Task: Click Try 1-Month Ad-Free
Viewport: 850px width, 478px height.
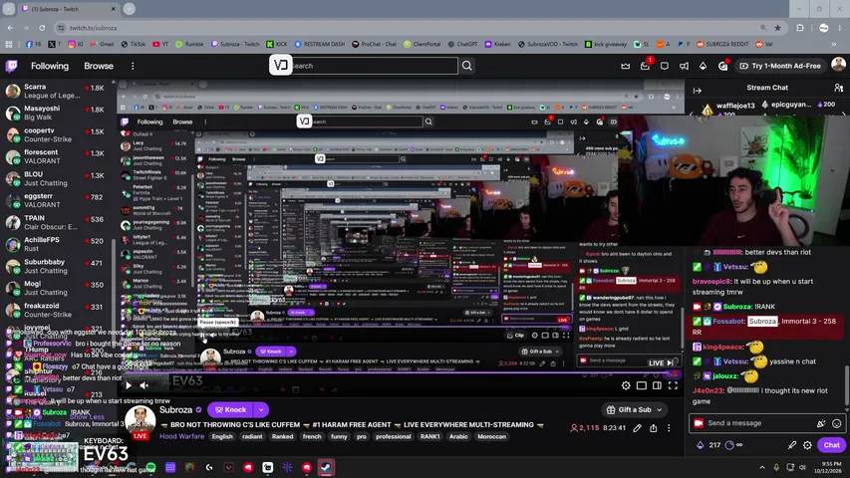Action: (x=781, y=66)
